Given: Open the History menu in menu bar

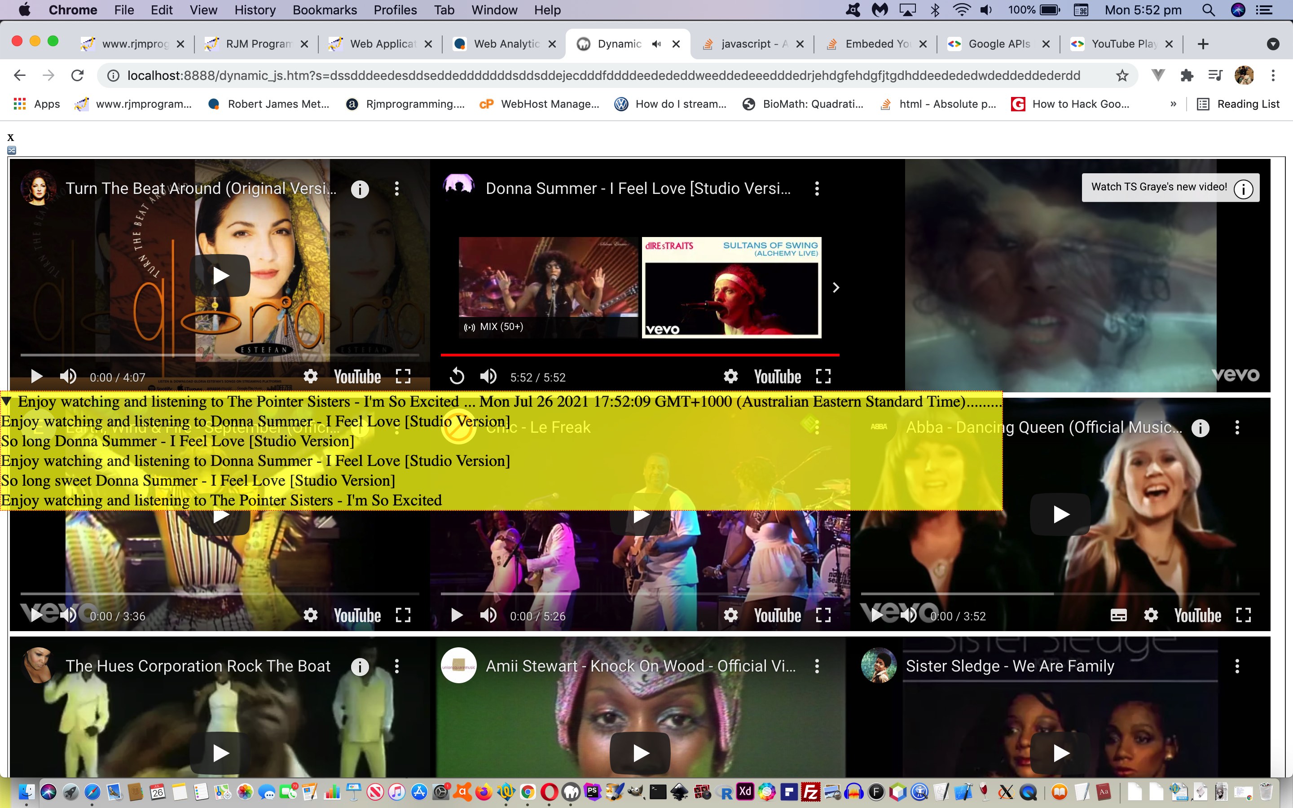Looking at the screenshot, I should coord(255,9).
